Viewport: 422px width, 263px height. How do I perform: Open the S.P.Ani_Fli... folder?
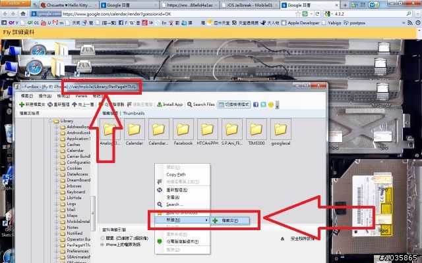[232, 132]
